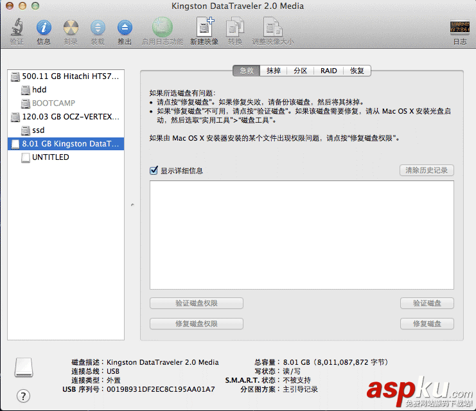Switch to the Erase (抹掉) tab
This screenshot has height=411, width=476.
tap(274, 71)
